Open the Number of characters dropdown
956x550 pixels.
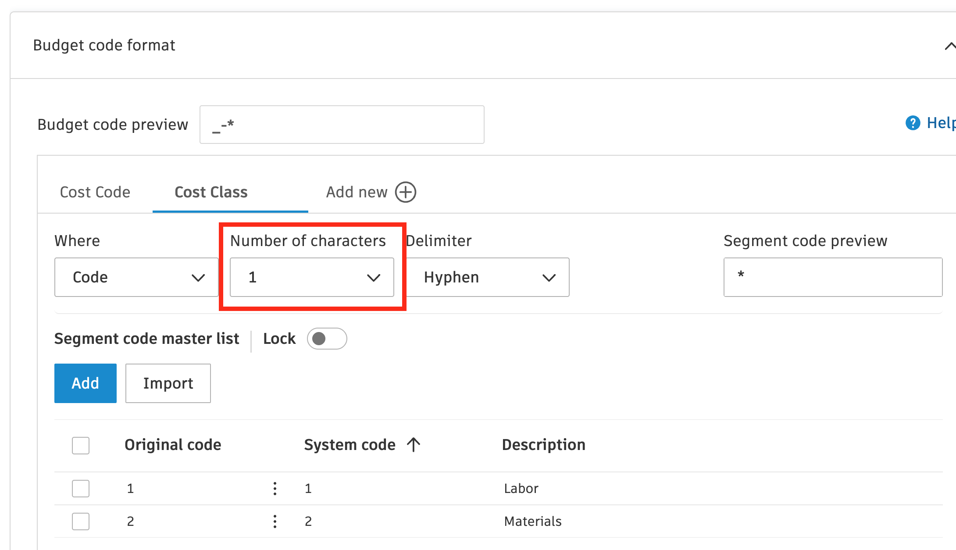[311, 277]
